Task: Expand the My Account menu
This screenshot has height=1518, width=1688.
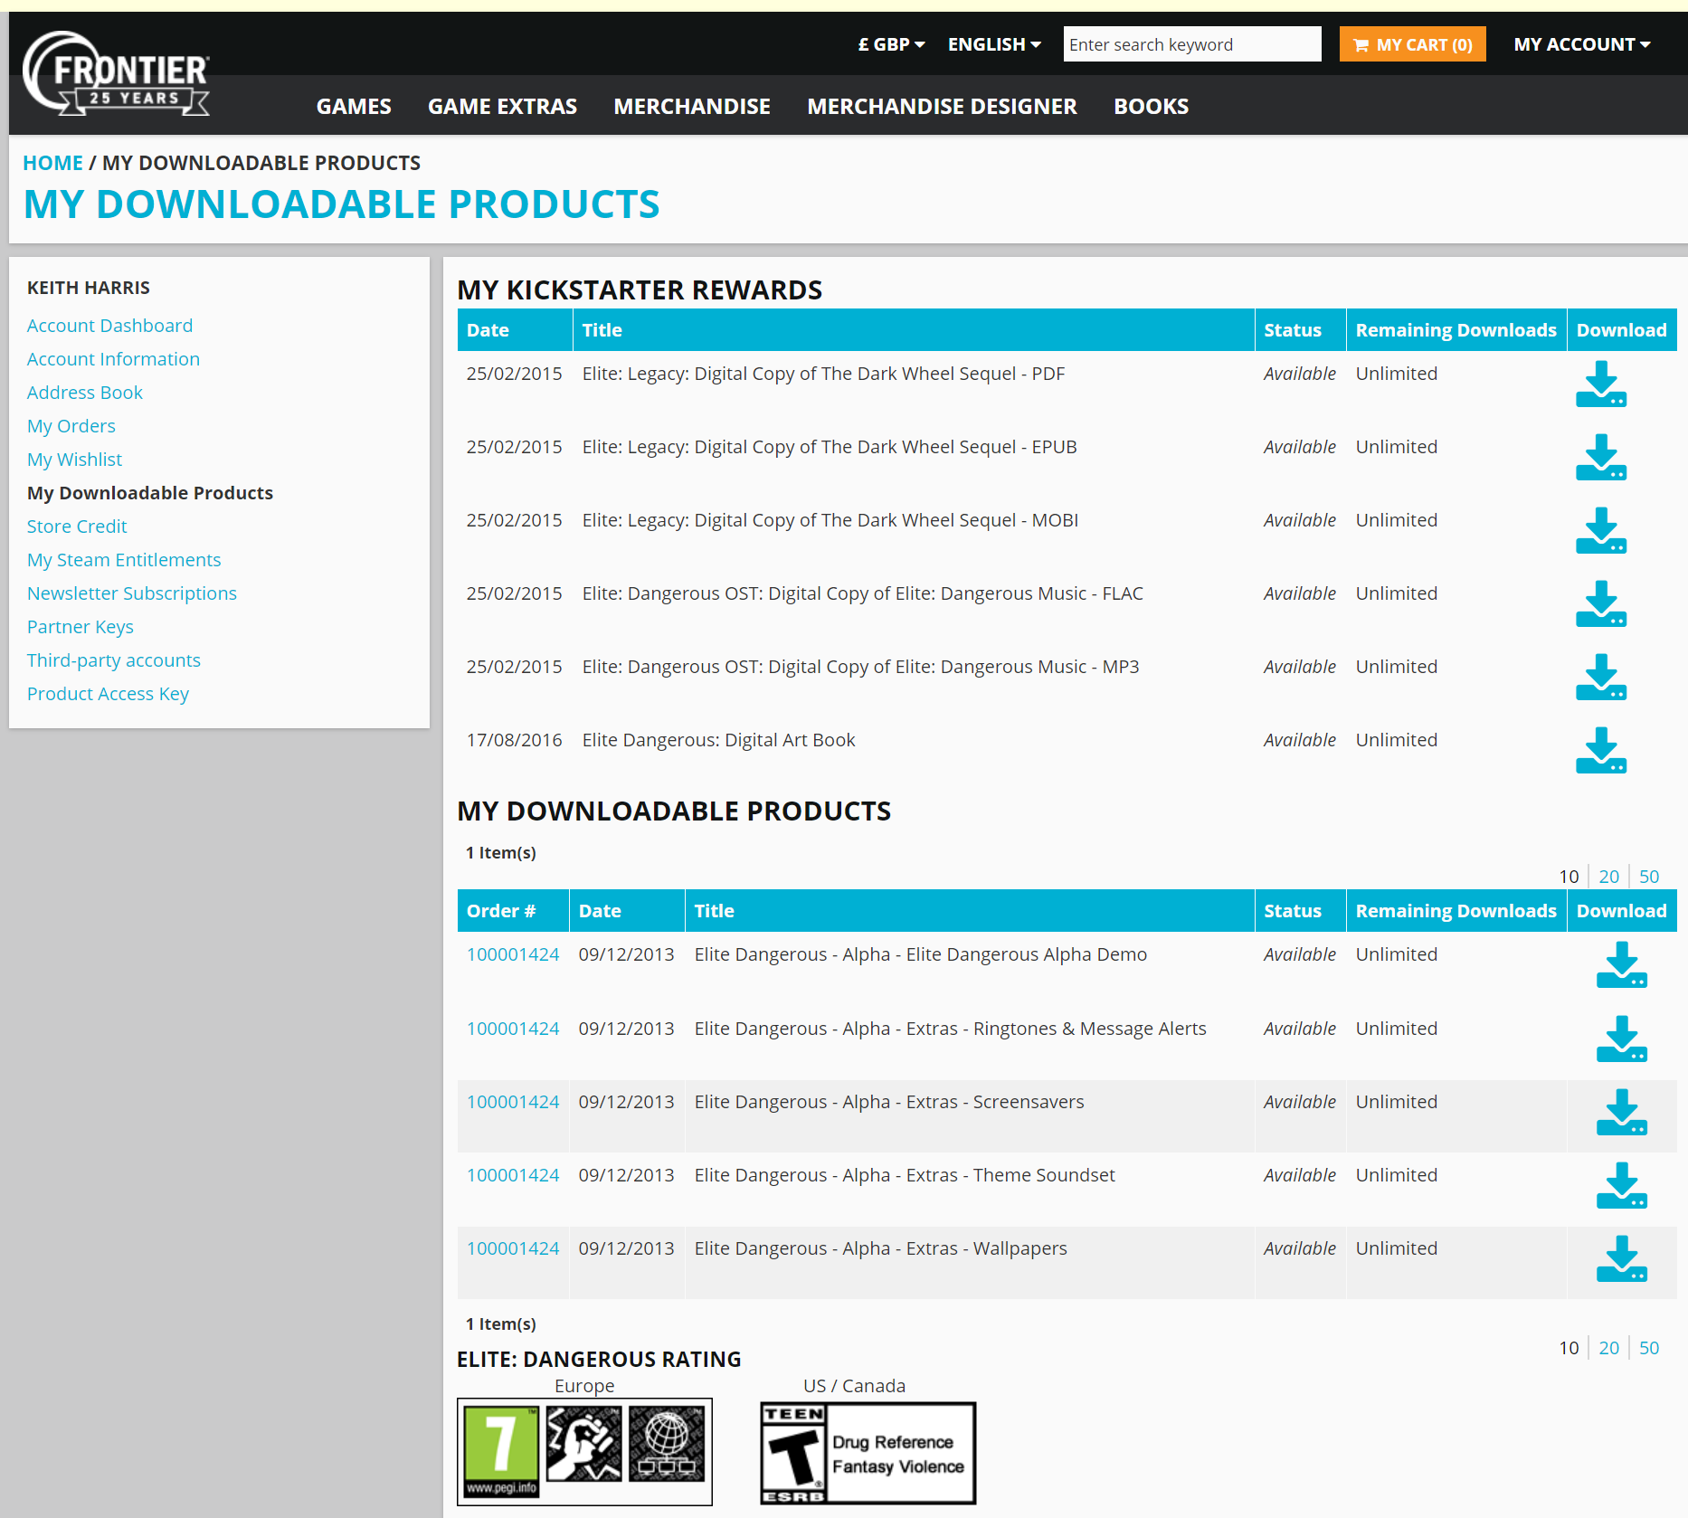Action: tap(1582, 44)
